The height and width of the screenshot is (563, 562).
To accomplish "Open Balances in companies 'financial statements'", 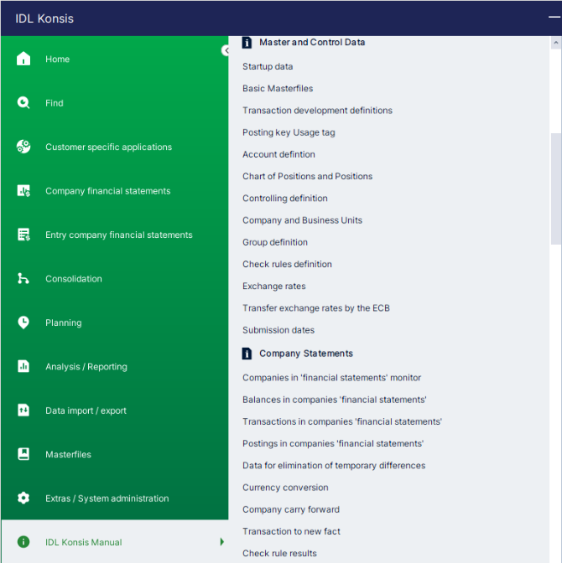I will pyautogui.click(x=335, y=400).
